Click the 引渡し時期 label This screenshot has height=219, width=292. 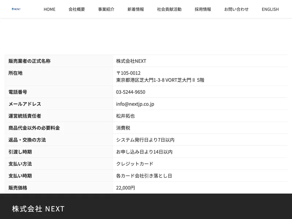tap(20, 152)
